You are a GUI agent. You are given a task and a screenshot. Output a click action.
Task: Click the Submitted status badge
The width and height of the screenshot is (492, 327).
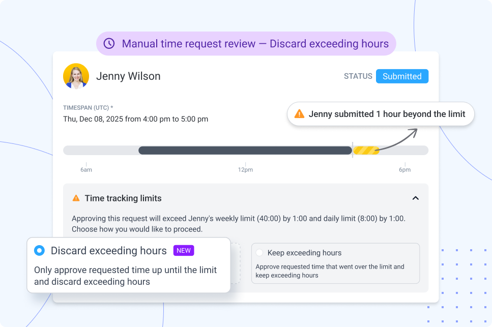(402, 76)
